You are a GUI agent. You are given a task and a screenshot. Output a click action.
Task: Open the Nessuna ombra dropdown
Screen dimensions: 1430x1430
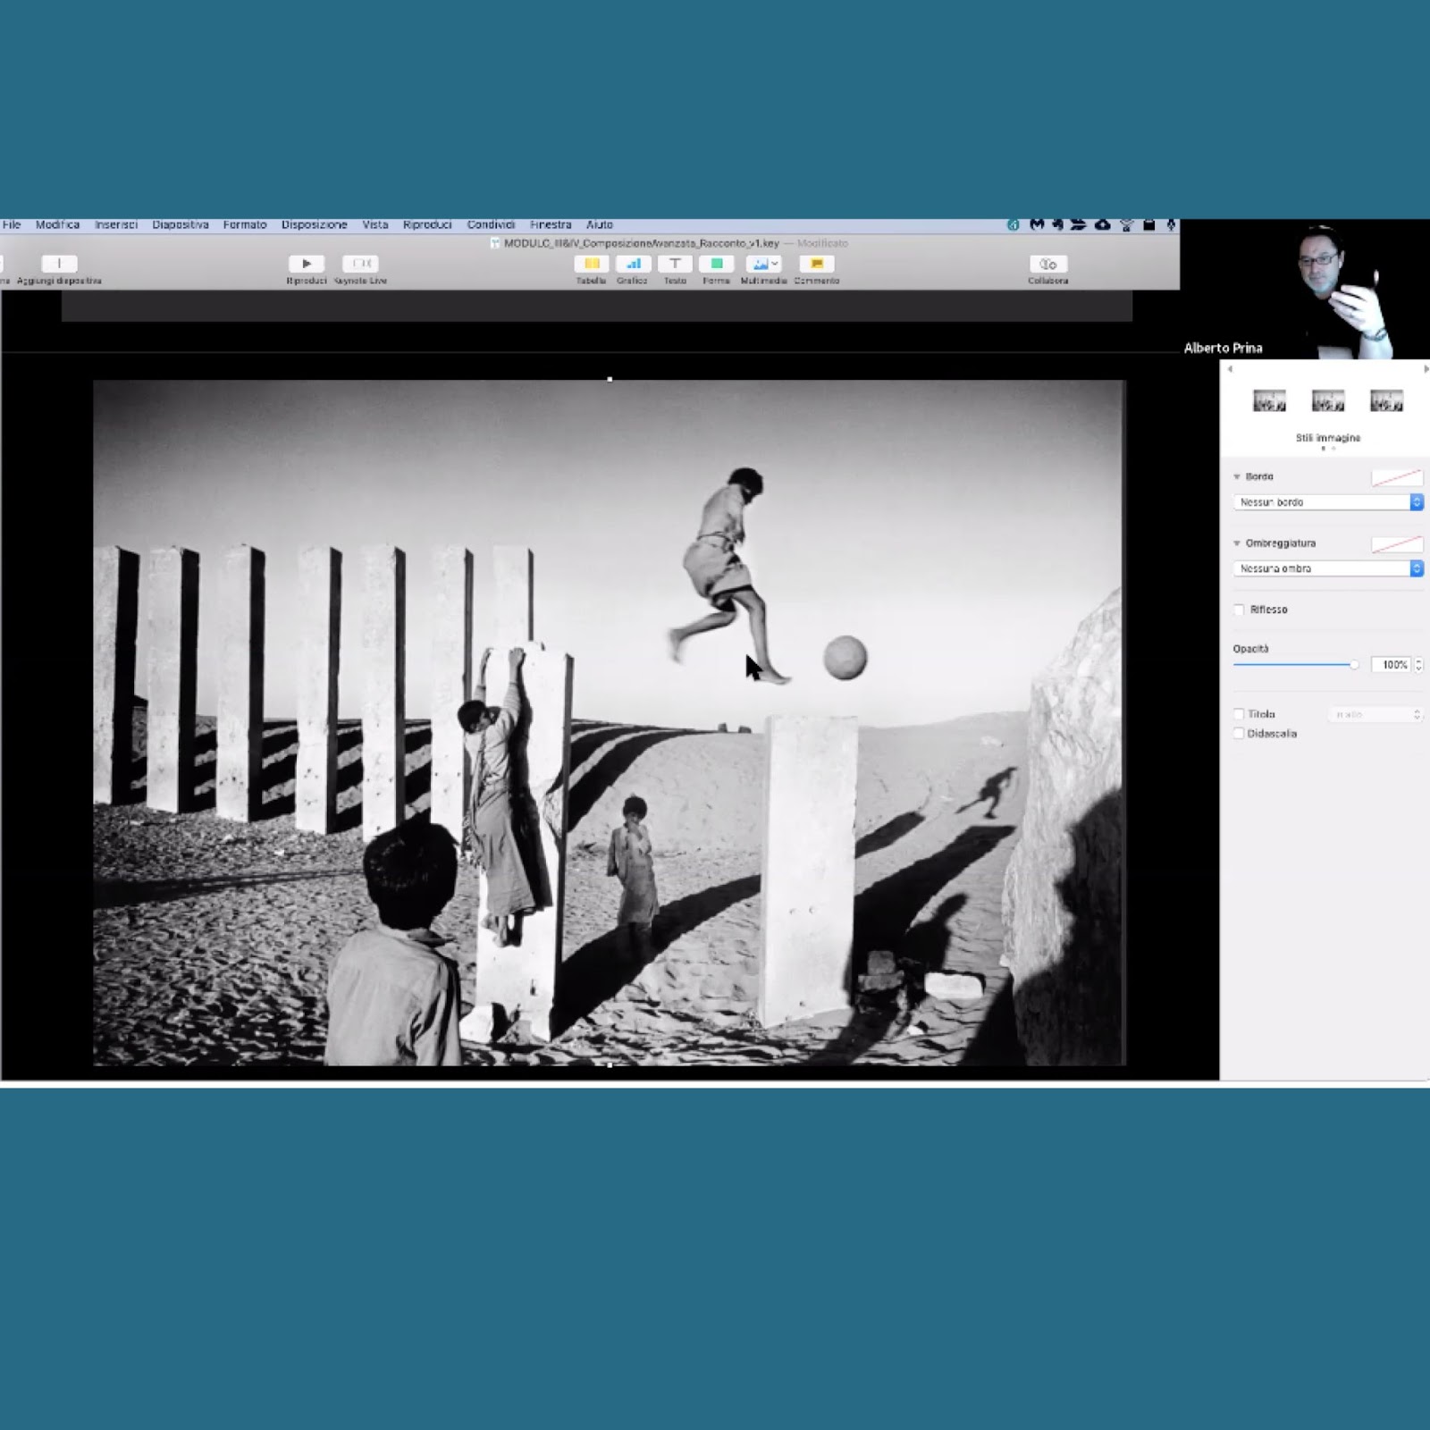coord(1327,568)
